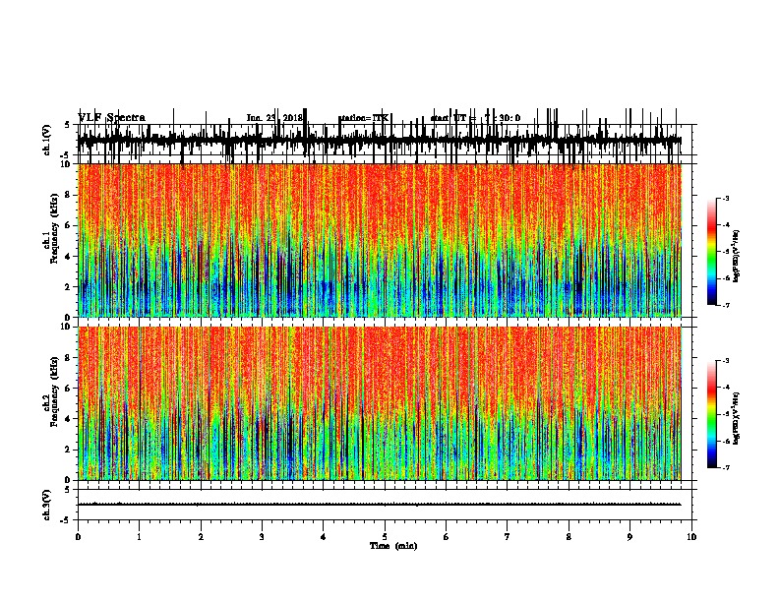779x602 pixels.
Task: Click the 7 minute tick label on time axis
Action: click(508, 537)
